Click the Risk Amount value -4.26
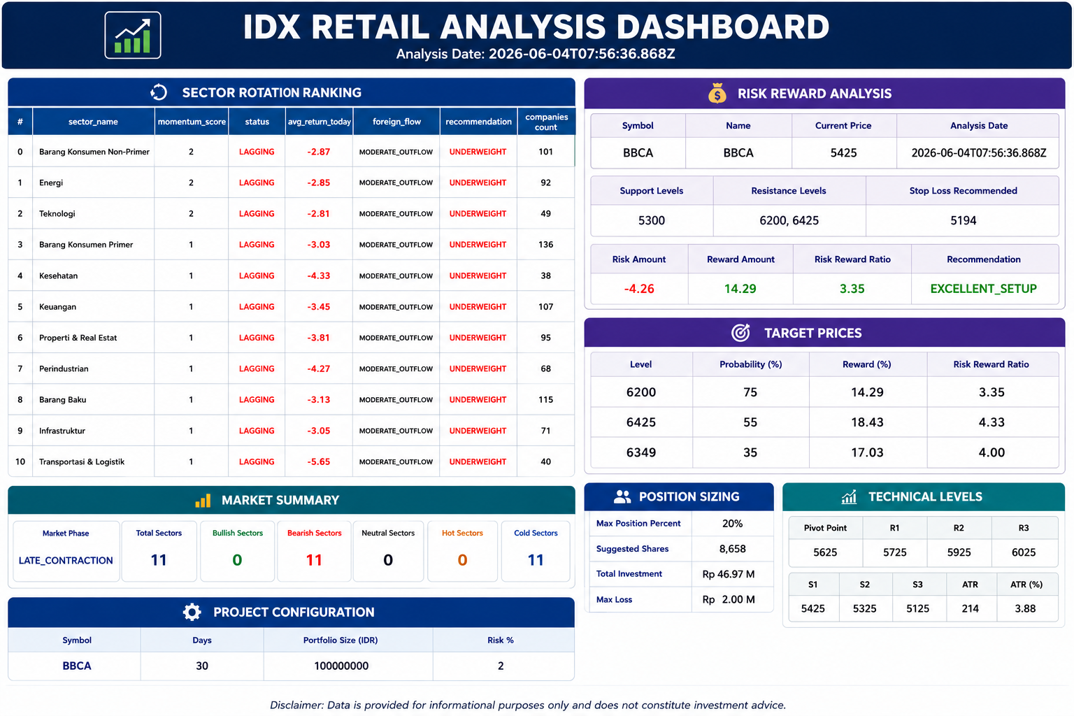 pos(639,289)
